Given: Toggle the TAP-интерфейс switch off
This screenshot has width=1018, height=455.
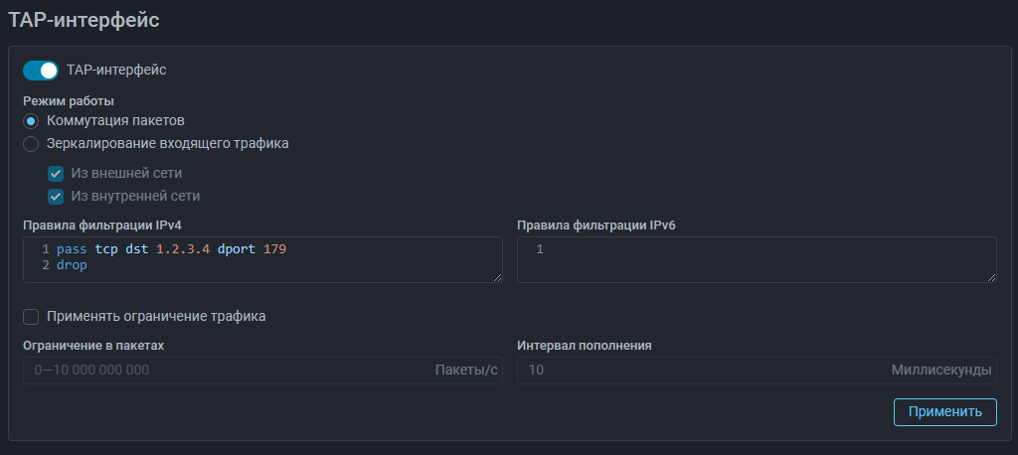Looking at the screenshot, I should pyautogui.click(x=41, y=71).
